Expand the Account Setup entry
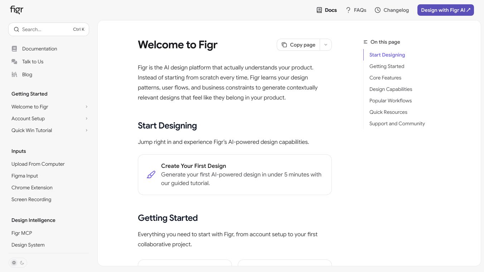This screenshot has width=484, height=272. [87, 118]
